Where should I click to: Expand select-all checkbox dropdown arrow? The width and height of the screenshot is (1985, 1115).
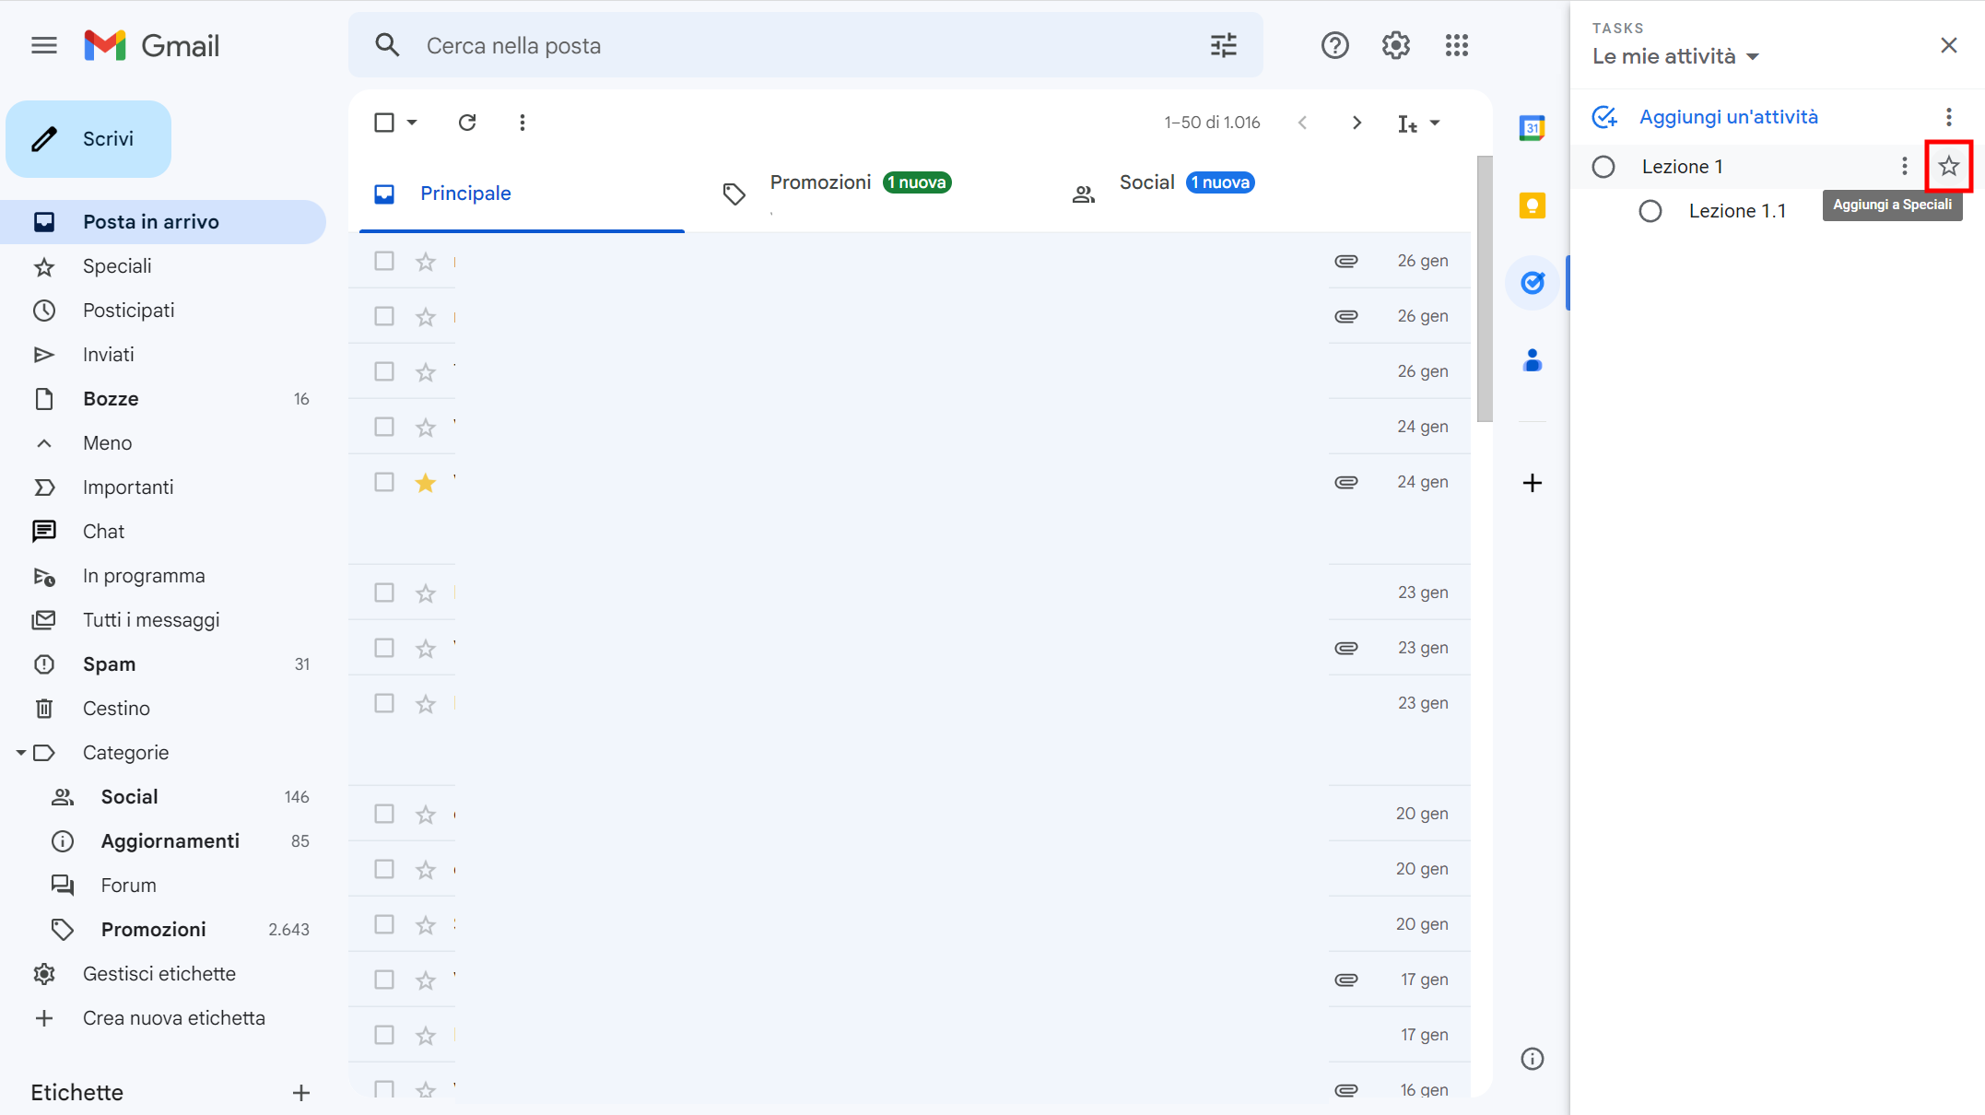[412, 123]
